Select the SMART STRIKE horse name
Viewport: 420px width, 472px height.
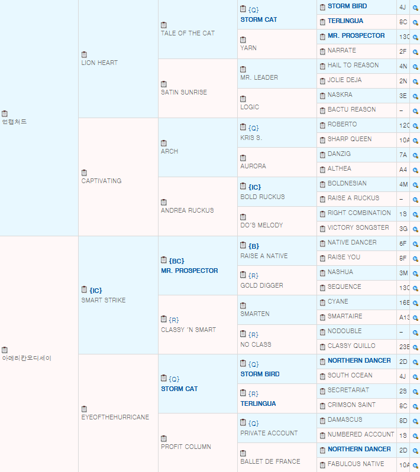[103, 300]
